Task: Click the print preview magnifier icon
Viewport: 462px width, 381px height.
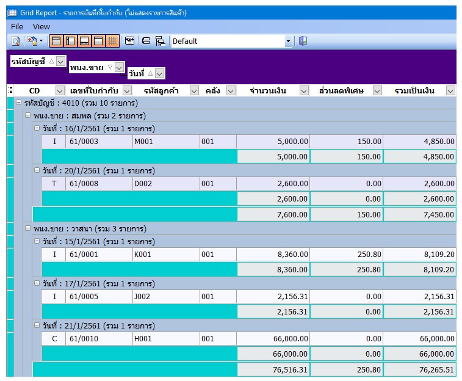Action: [16, 41]
